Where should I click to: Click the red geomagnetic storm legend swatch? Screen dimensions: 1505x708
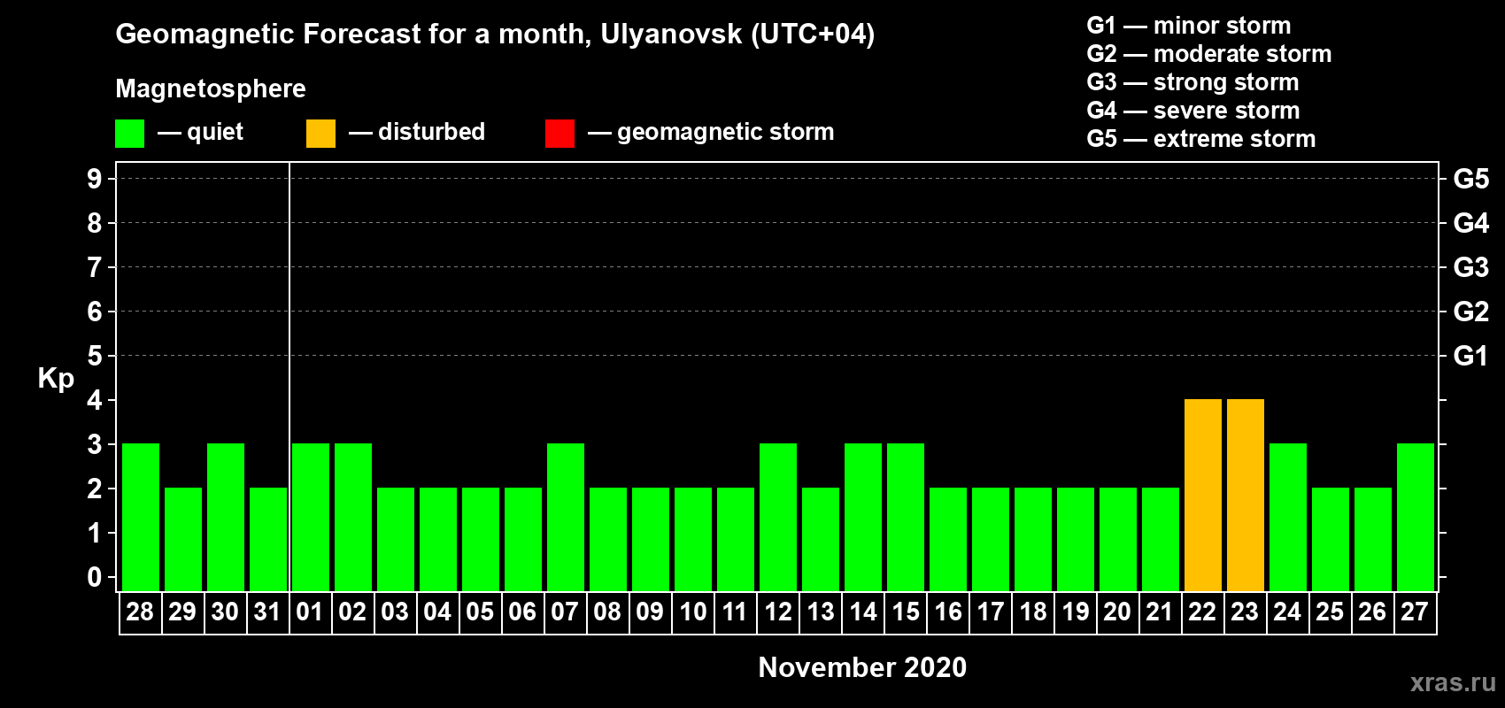click(x=560, y=133)
